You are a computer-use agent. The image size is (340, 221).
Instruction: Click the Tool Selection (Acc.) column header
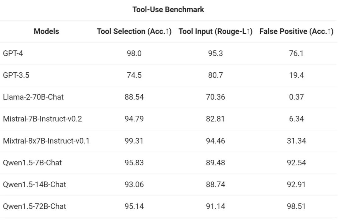tap(134, 31)
